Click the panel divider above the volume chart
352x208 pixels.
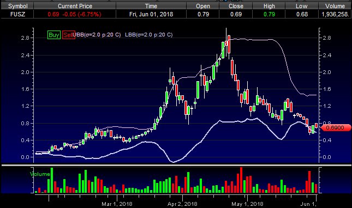176,165
